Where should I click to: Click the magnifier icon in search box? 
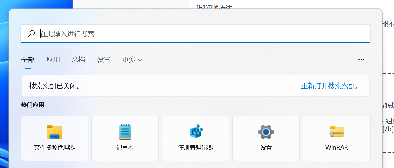coord(32,34)
